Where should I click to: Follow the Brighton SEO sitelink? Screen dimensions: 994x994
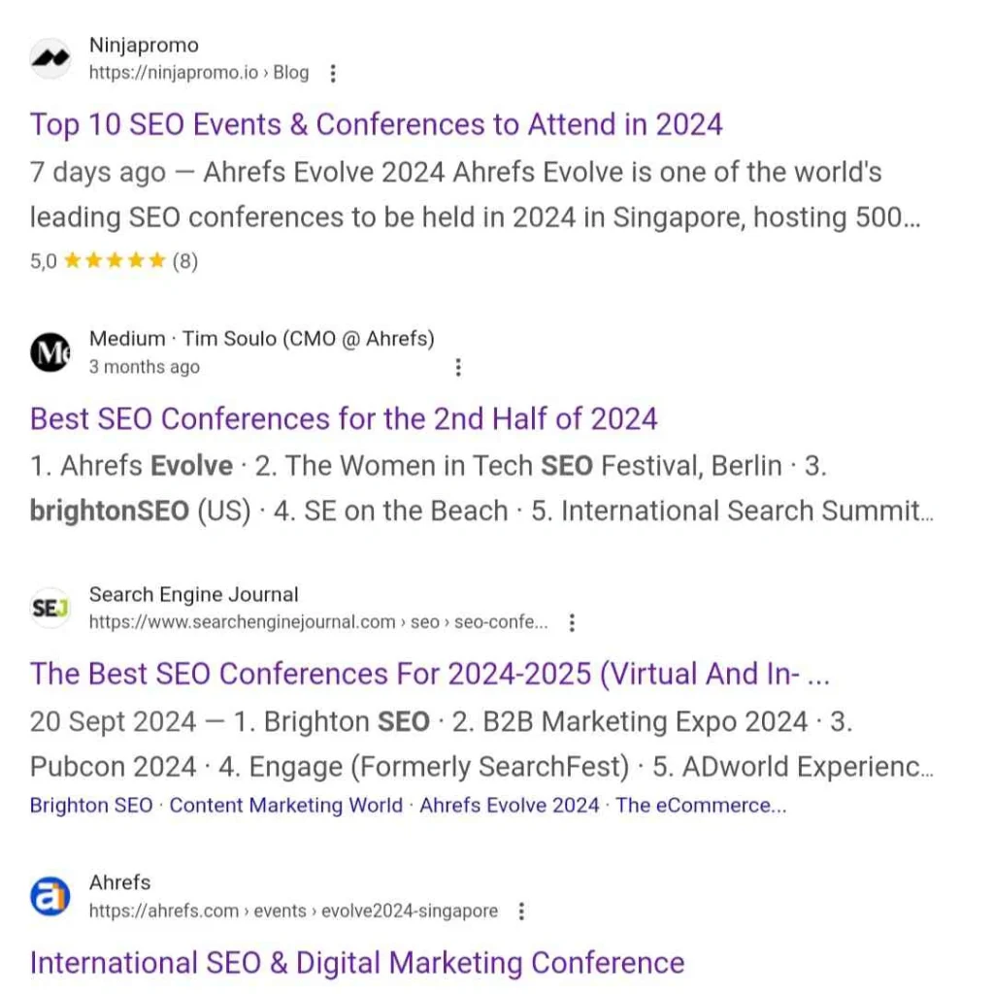[91, 805]
